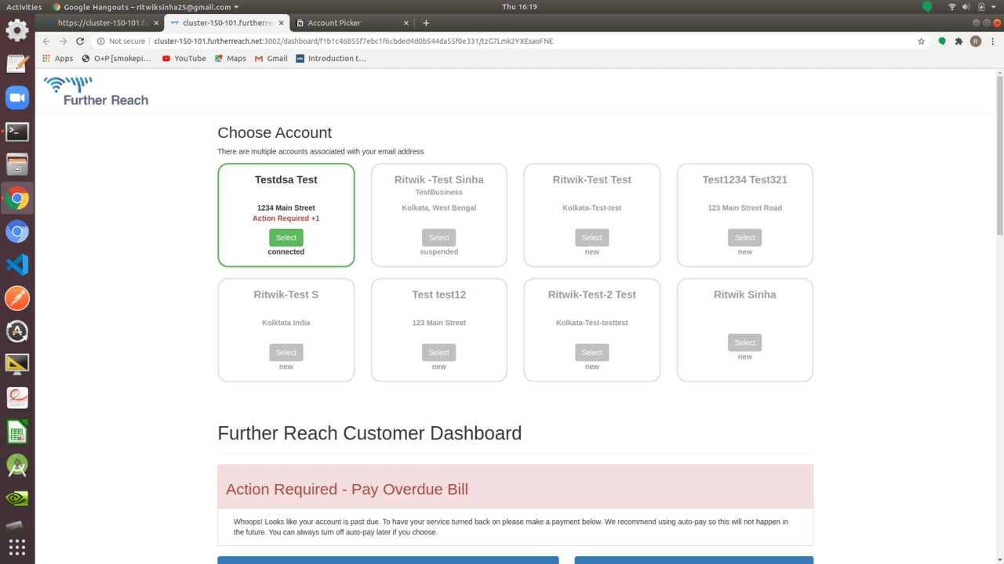Click the Further Reach logo
The height and width of the screenshot is (564, 1004).
[96, 91]
